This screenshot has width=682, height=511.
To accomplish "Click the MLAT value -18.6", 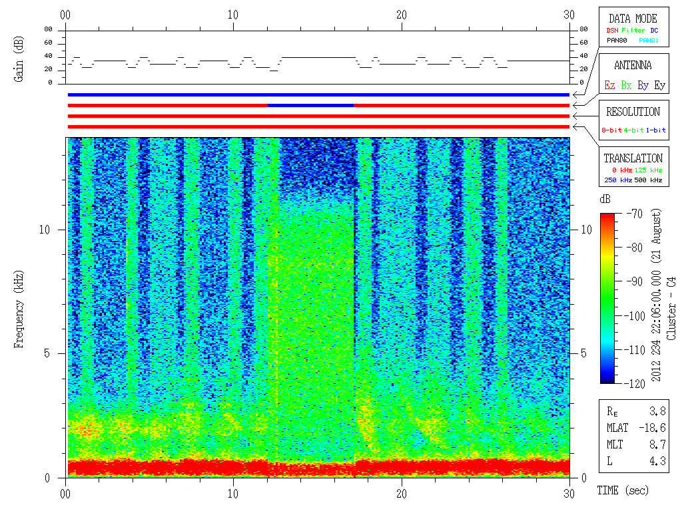I will coord(654,427).
